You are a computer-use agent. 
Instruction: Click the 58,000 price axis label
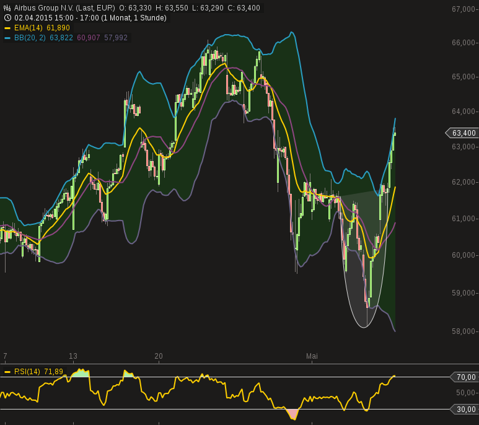[x=464, y=331]
